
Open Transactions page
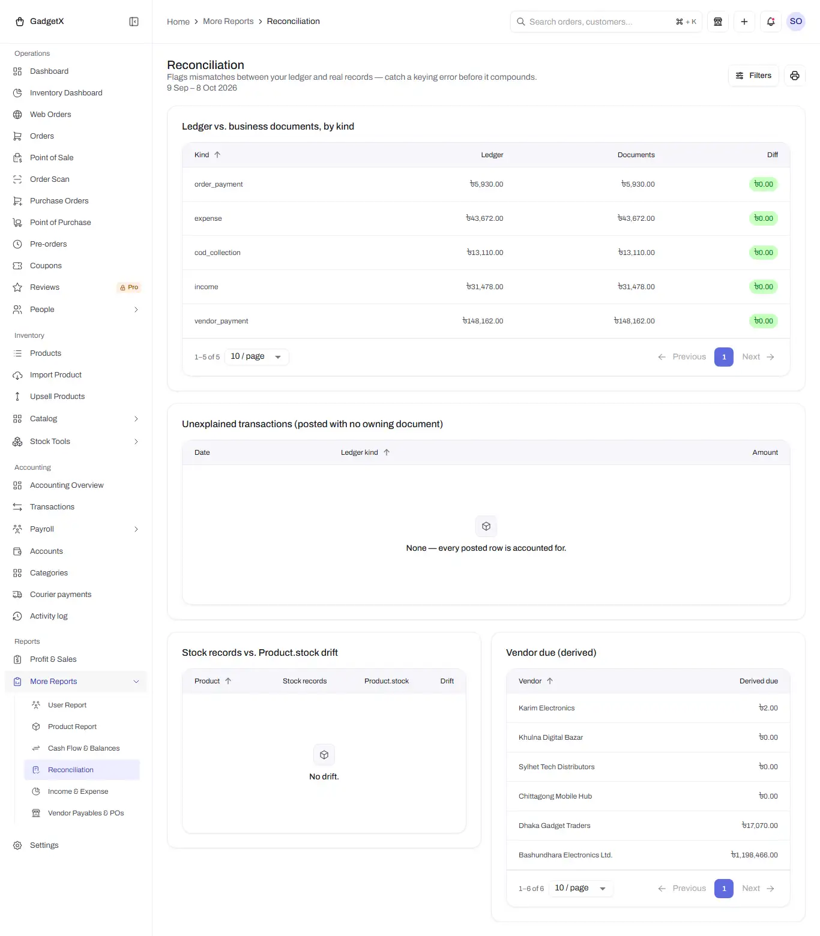click(x=76, y=507)
